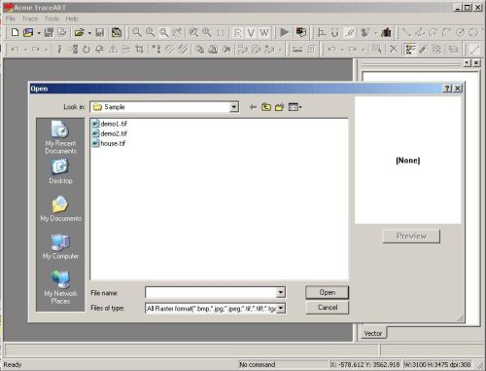Expand the Look in Sample dropdown
Viewport: 486px width, 371px height.
[234, 107]
